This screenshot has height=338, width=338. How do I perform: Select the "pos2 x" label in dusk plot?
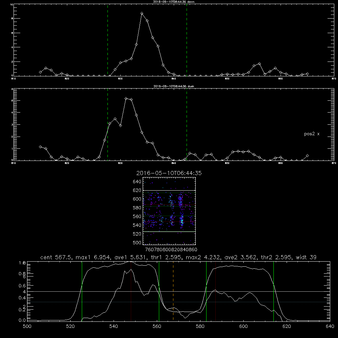point(312,134)
